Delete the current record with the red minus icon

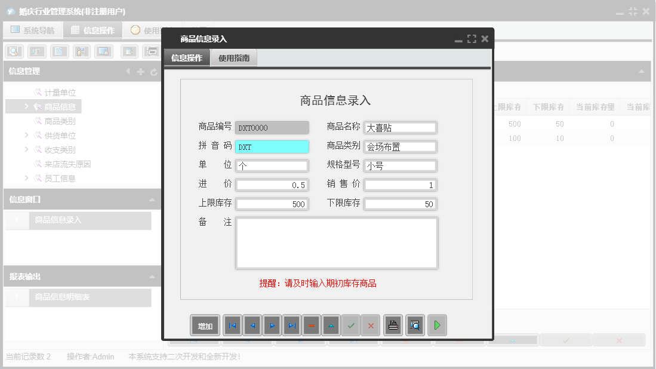tap(311, 325)
